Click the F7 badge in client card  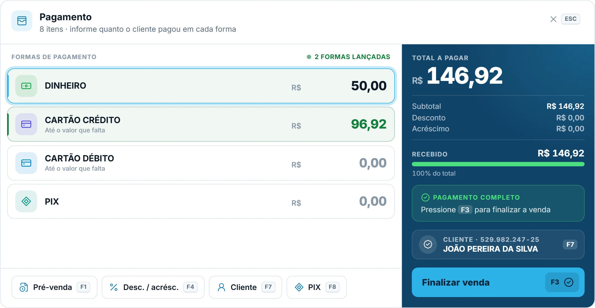(570, 245)
